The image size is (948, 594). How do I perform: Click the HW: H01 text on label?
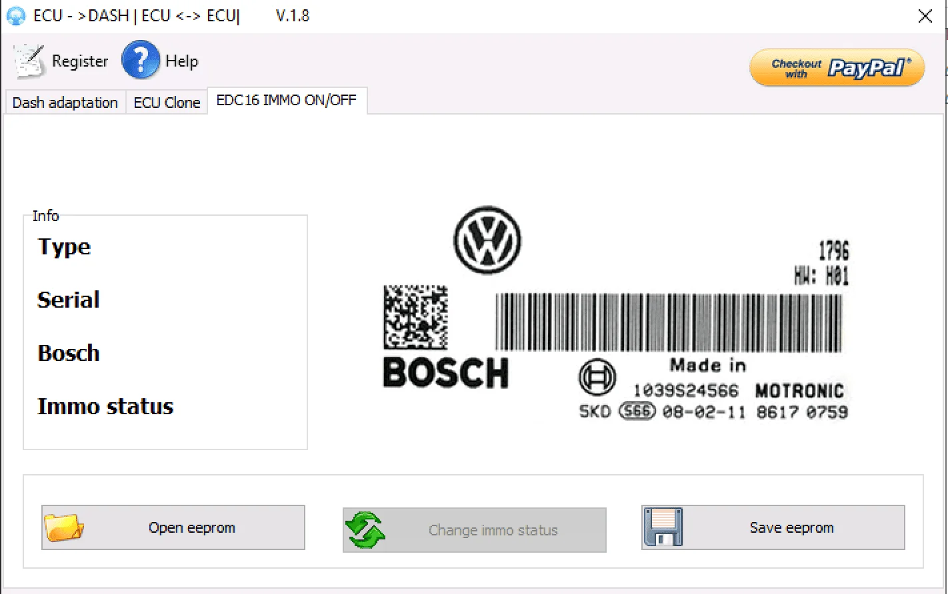(821, 276)
